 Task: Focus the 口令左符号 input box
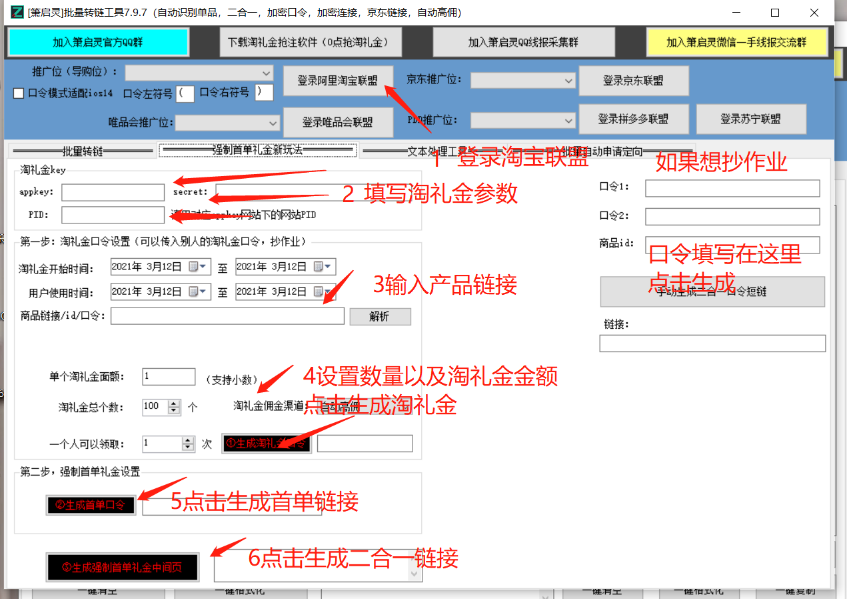pyautogui.click(x=186, y=93)
